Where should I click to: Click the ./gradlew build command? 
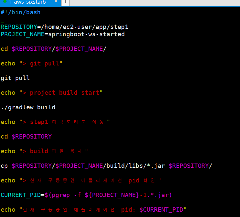click(x=28, y=107)
